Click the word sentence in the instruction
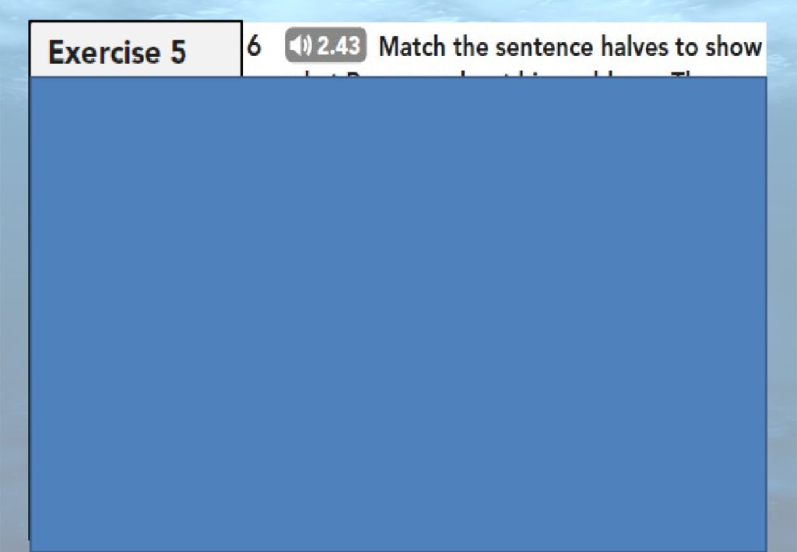The width and height of the screenshot is (797, 552). pos(544,47)
